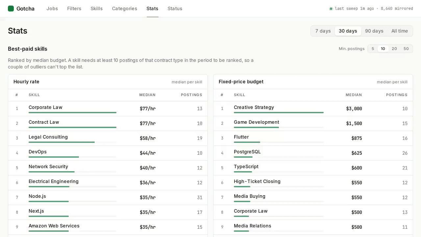Set minimum postings to 5
The image size is (421, 237).
[373, 49]
